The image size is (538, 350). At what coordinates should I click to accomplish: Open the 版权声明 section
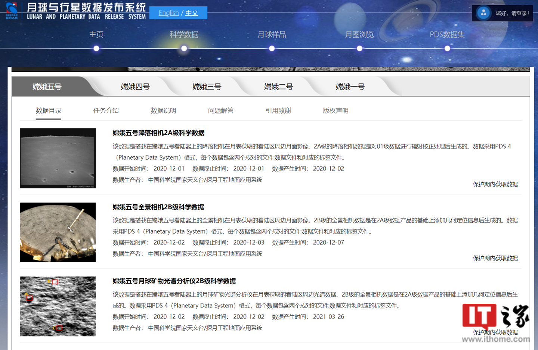(x=336, y=110)
